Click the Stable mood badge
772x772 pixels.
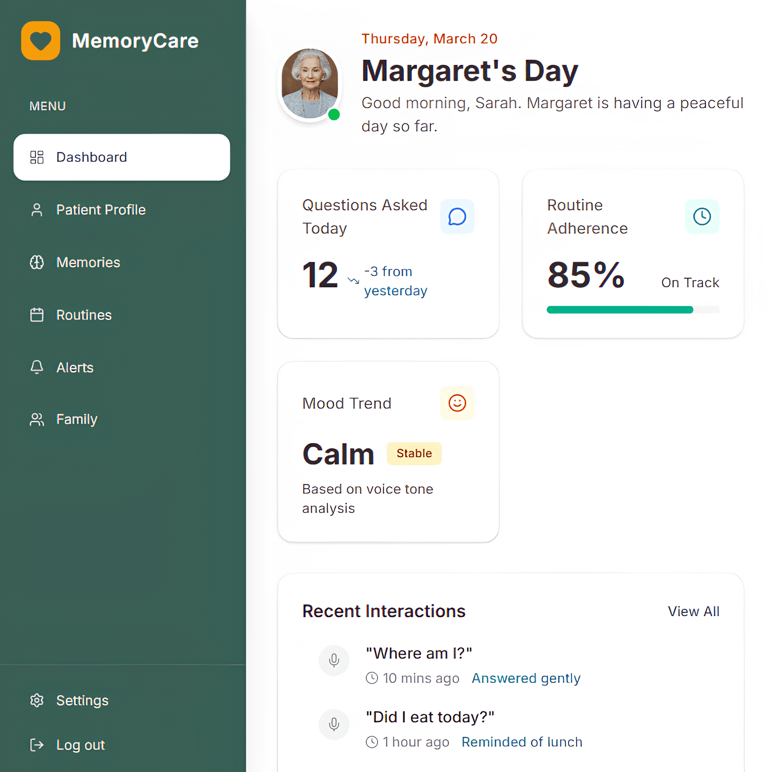[414, 453]
